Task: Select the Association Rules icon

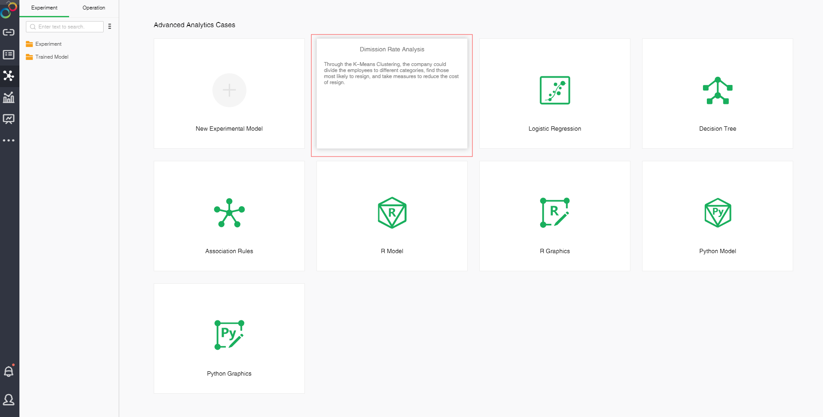Action: pyautogui.click(x=229, y=213)
